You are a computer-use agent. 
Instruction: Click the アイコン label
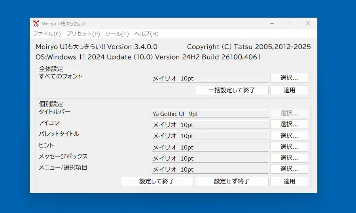pyautogui.click(x=49, y=123)
